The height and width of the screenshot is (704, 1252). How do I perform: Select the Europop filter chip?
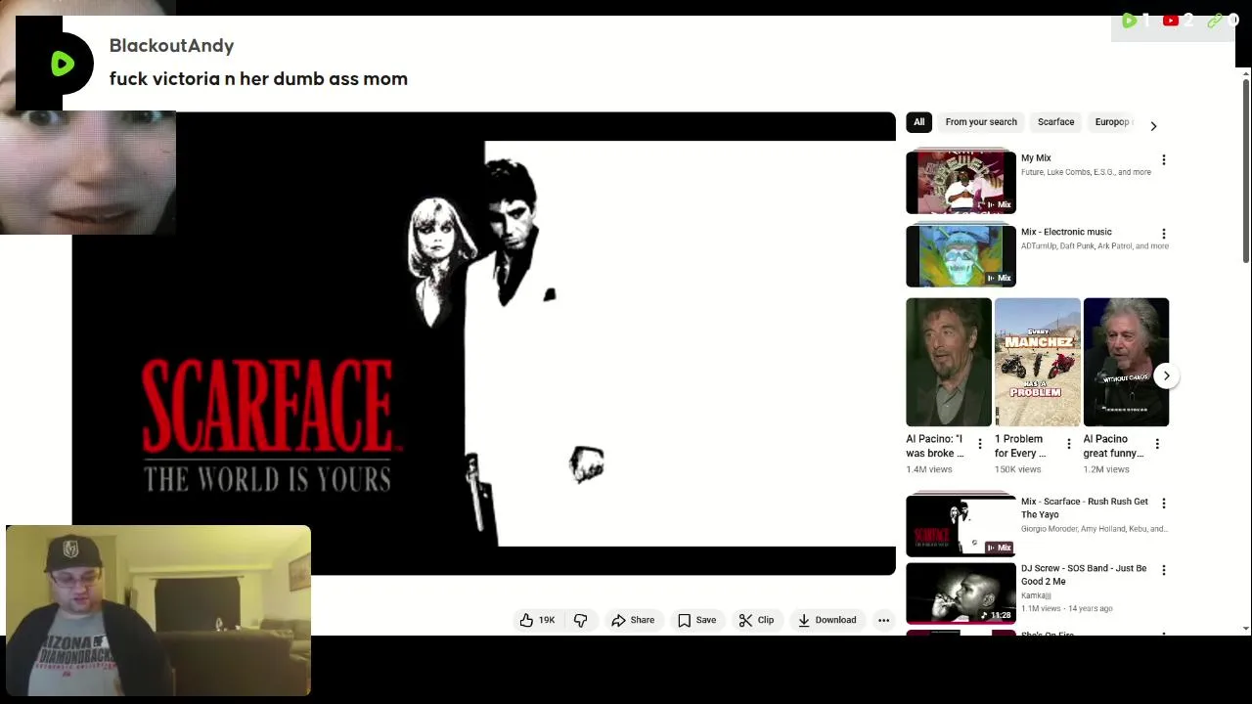(1112, 122)
